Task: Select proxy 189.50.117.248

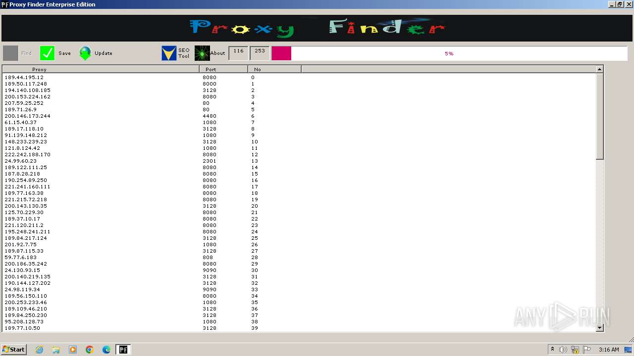Action: (26, 84)
